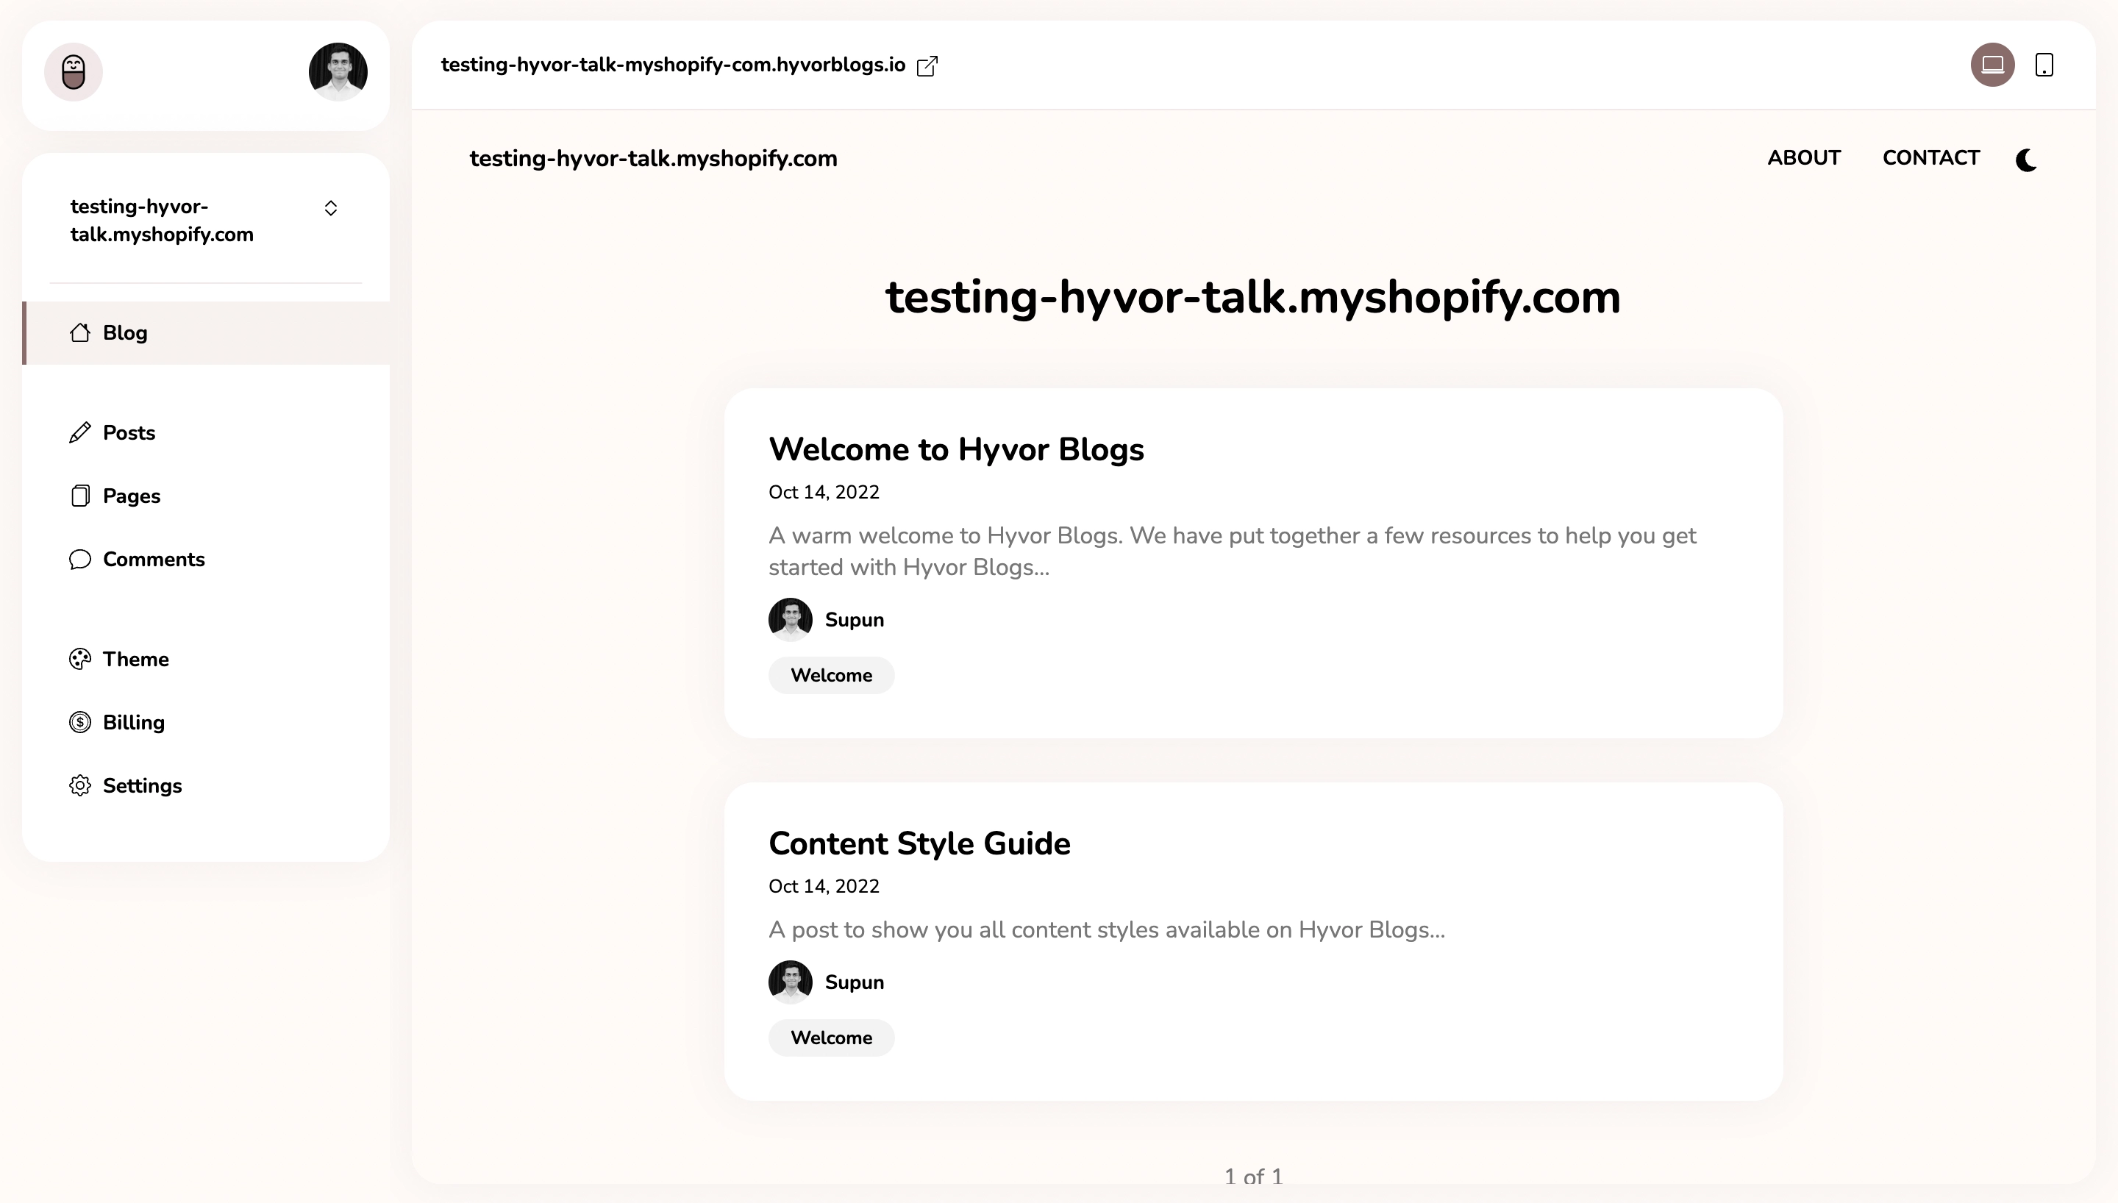
Task: Click the house icon beside Blog
Action: [x=80, y=332]
